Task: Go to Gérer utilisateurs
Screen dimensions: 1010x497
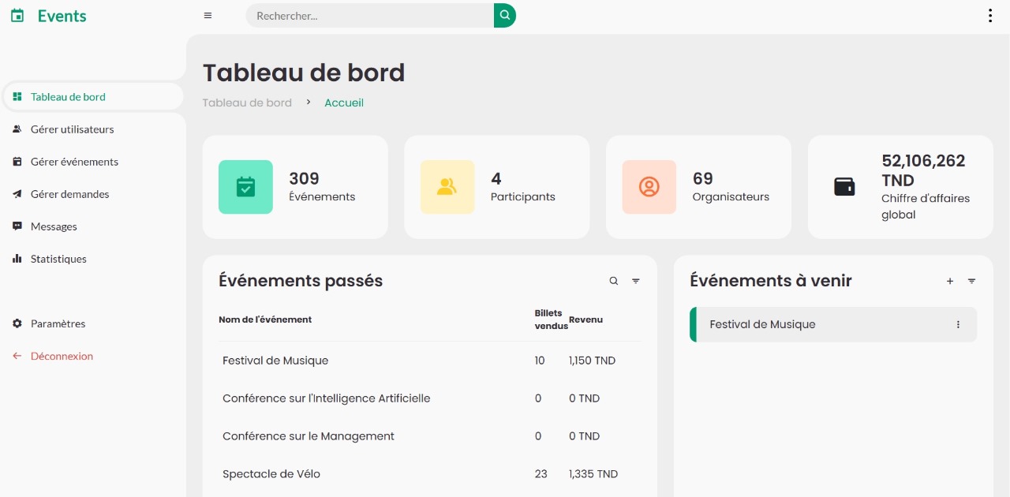Action: (x=93, y=129)
